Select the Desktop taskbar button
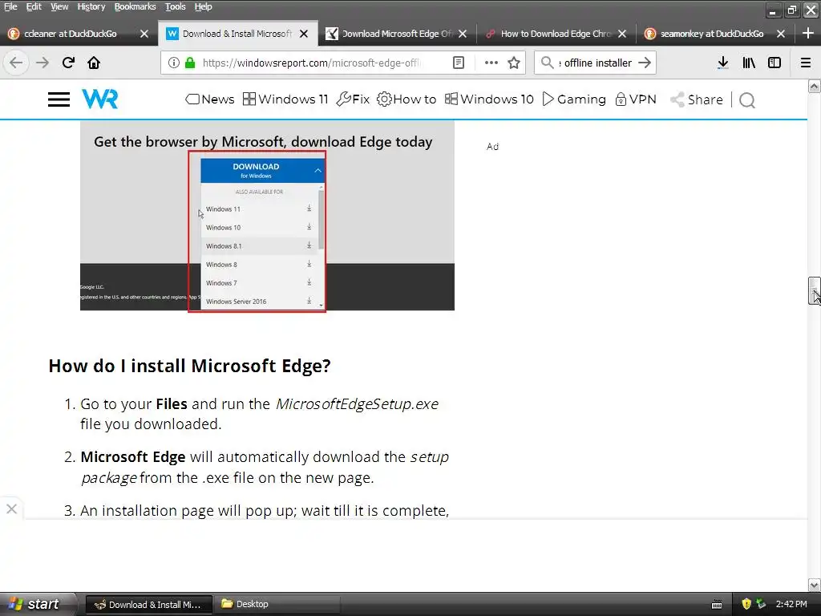Screen dimensions: 821x616 277,605
